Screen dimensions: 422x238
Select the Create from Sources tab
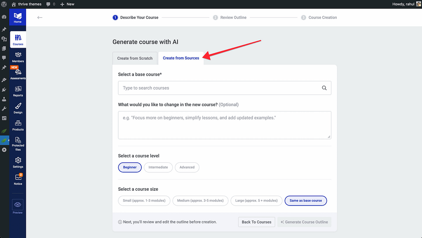click(181, 58)
